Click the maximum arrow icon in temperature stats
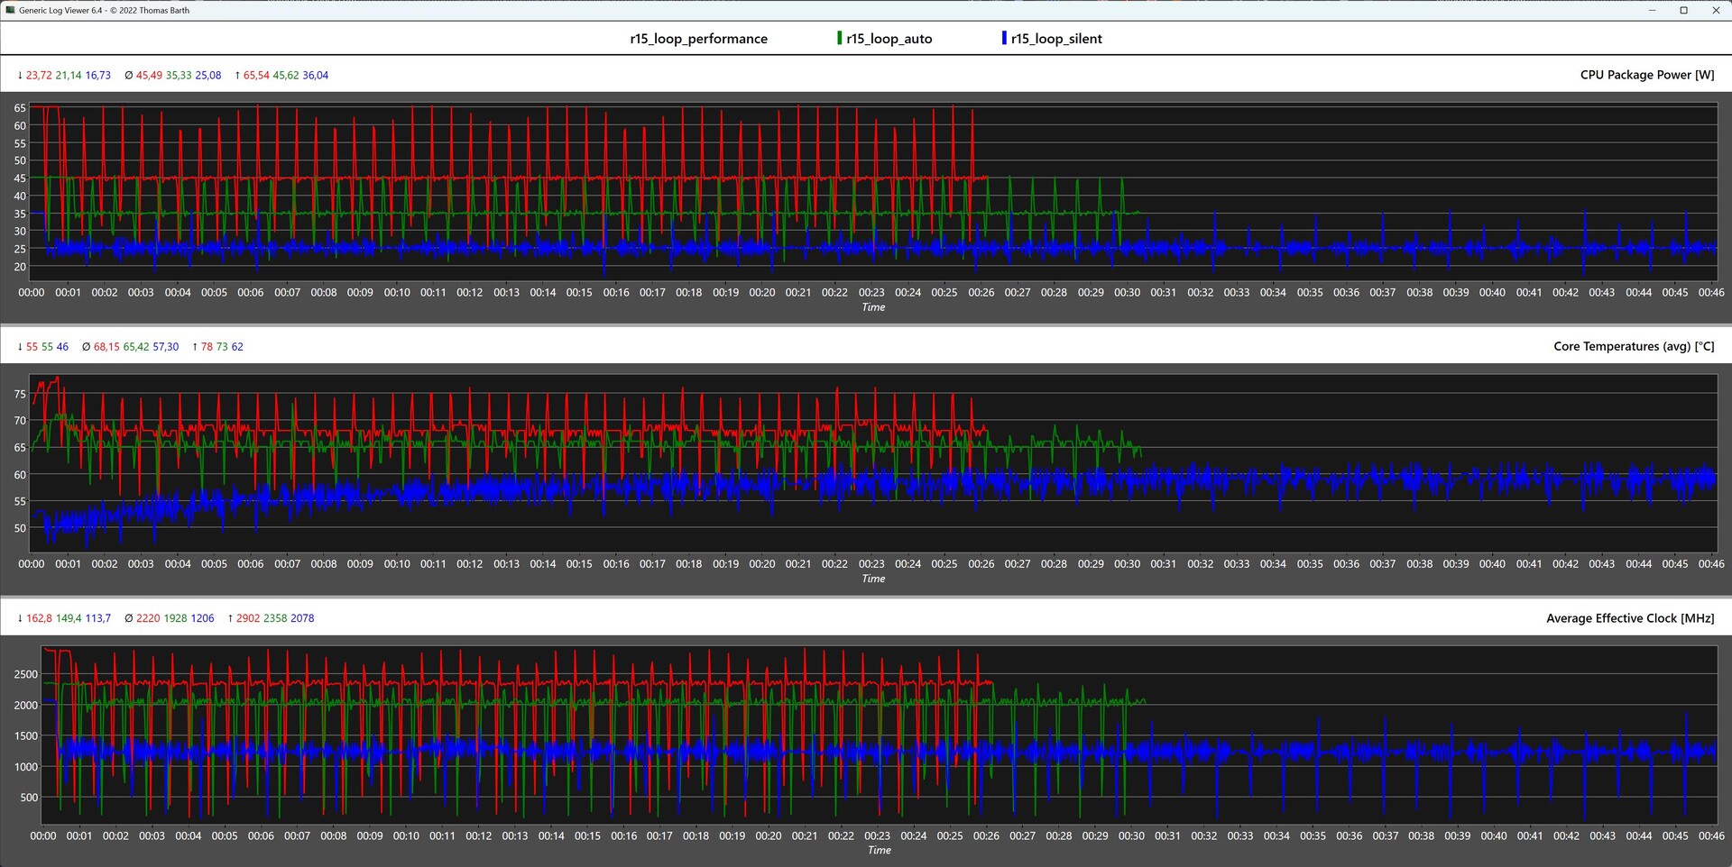The height and width of the screenshot is (867, 1732). coord(195,347)
